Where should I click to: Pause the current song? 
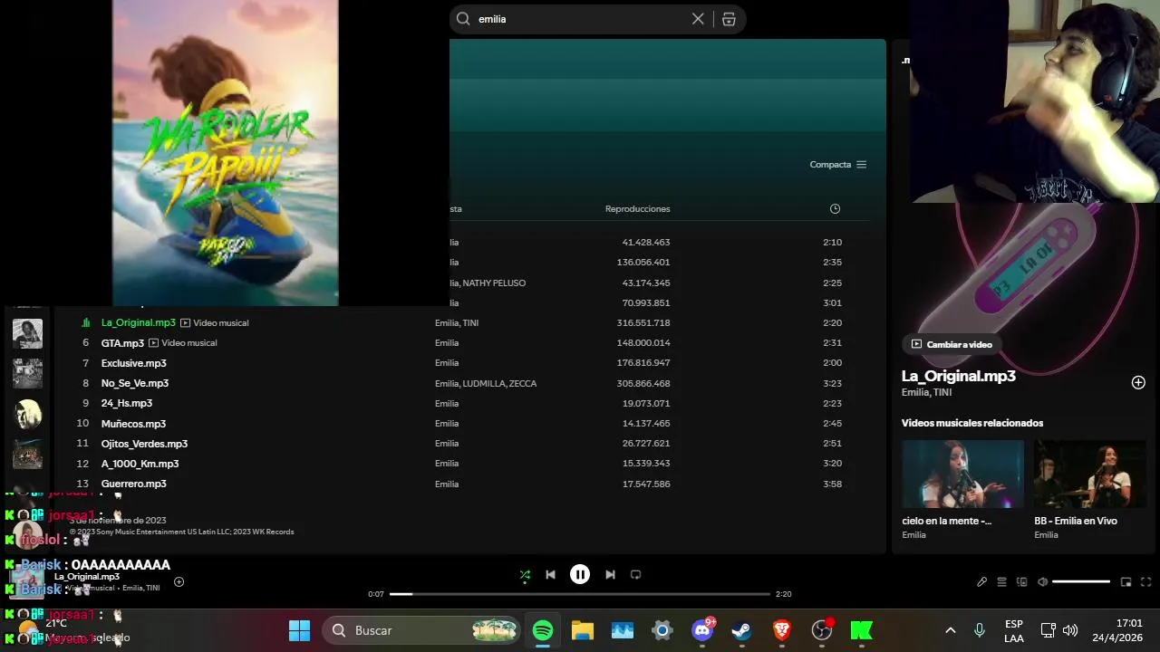pos(580,574)
